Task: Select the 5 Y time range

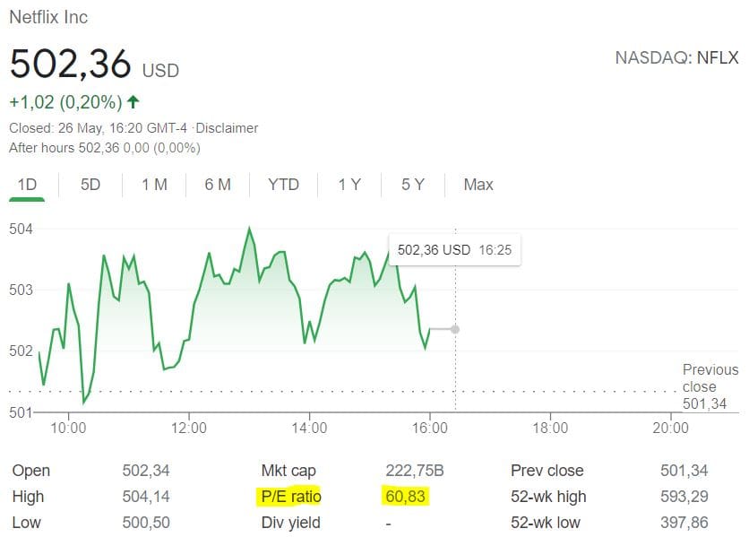Action: [413, 185]
